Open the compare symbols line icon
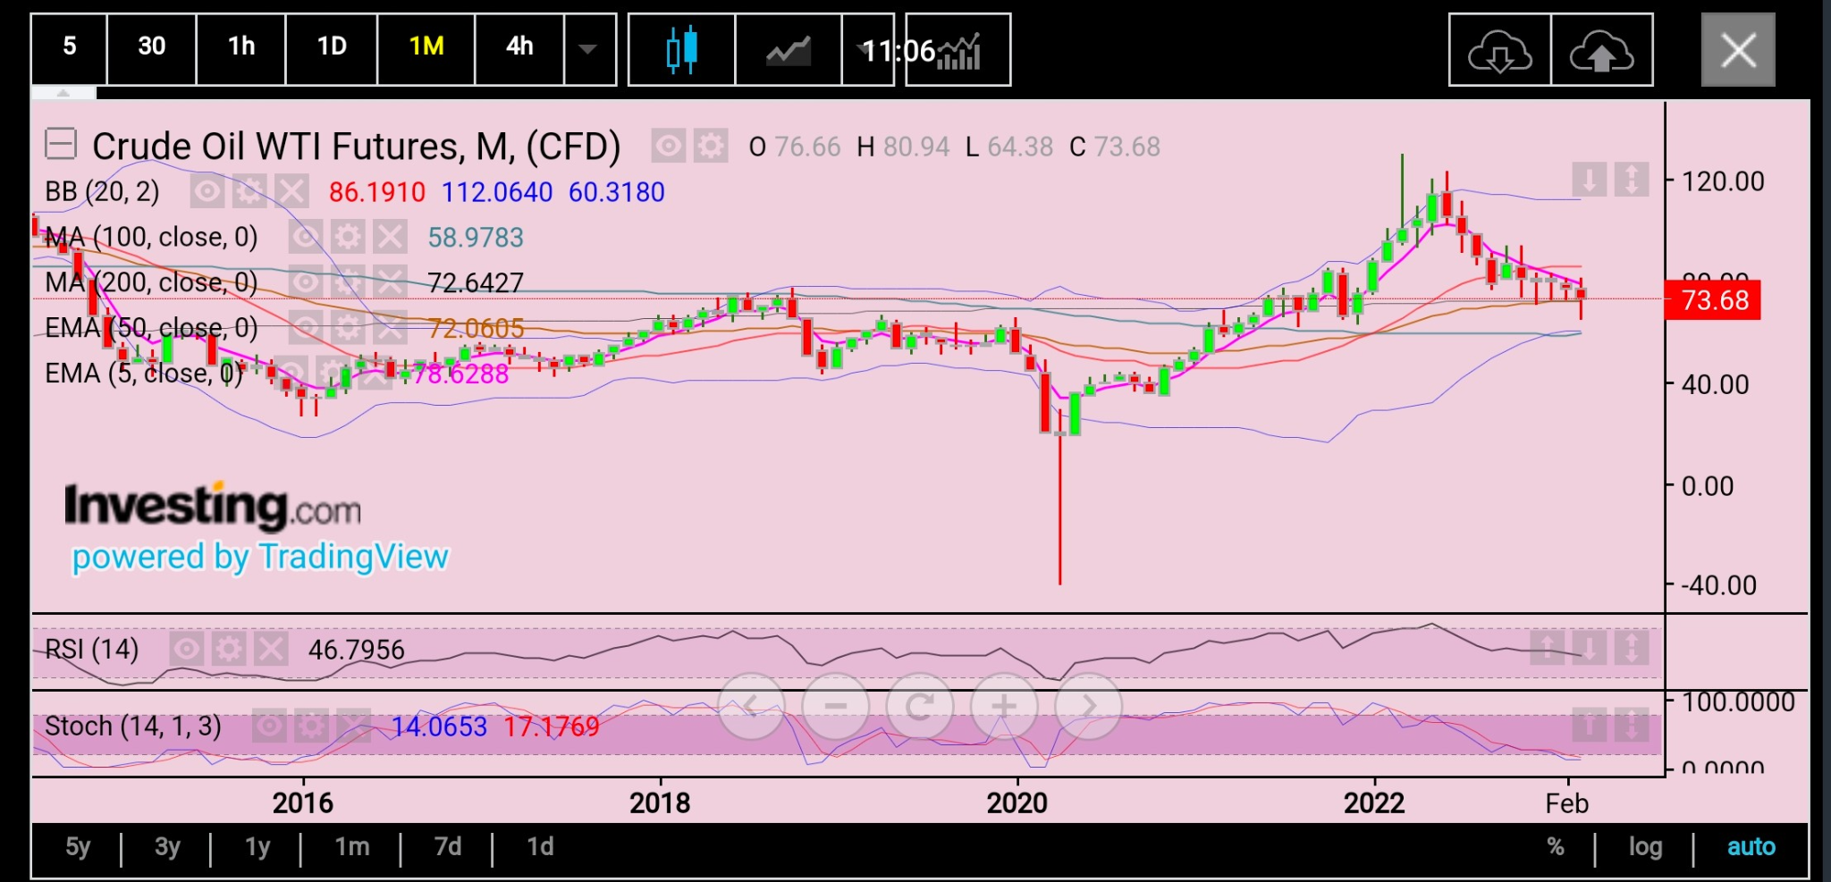The height and width of the screenshot is (882, 1831). 789,49
